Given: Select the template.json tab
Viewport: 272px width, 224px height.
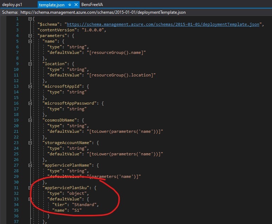Looking at the screenshot, I should coord(51,5).
